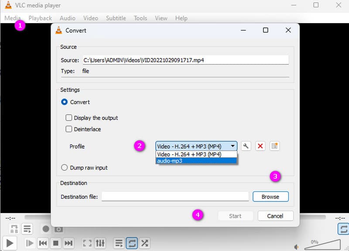This screenshot has height=251, width=349.
Task: Select the Random playback shuffle icon
Action: point(145,243)
